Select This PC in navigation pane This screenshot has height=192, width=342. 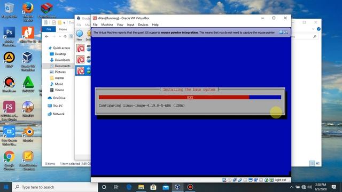point(55,106)
